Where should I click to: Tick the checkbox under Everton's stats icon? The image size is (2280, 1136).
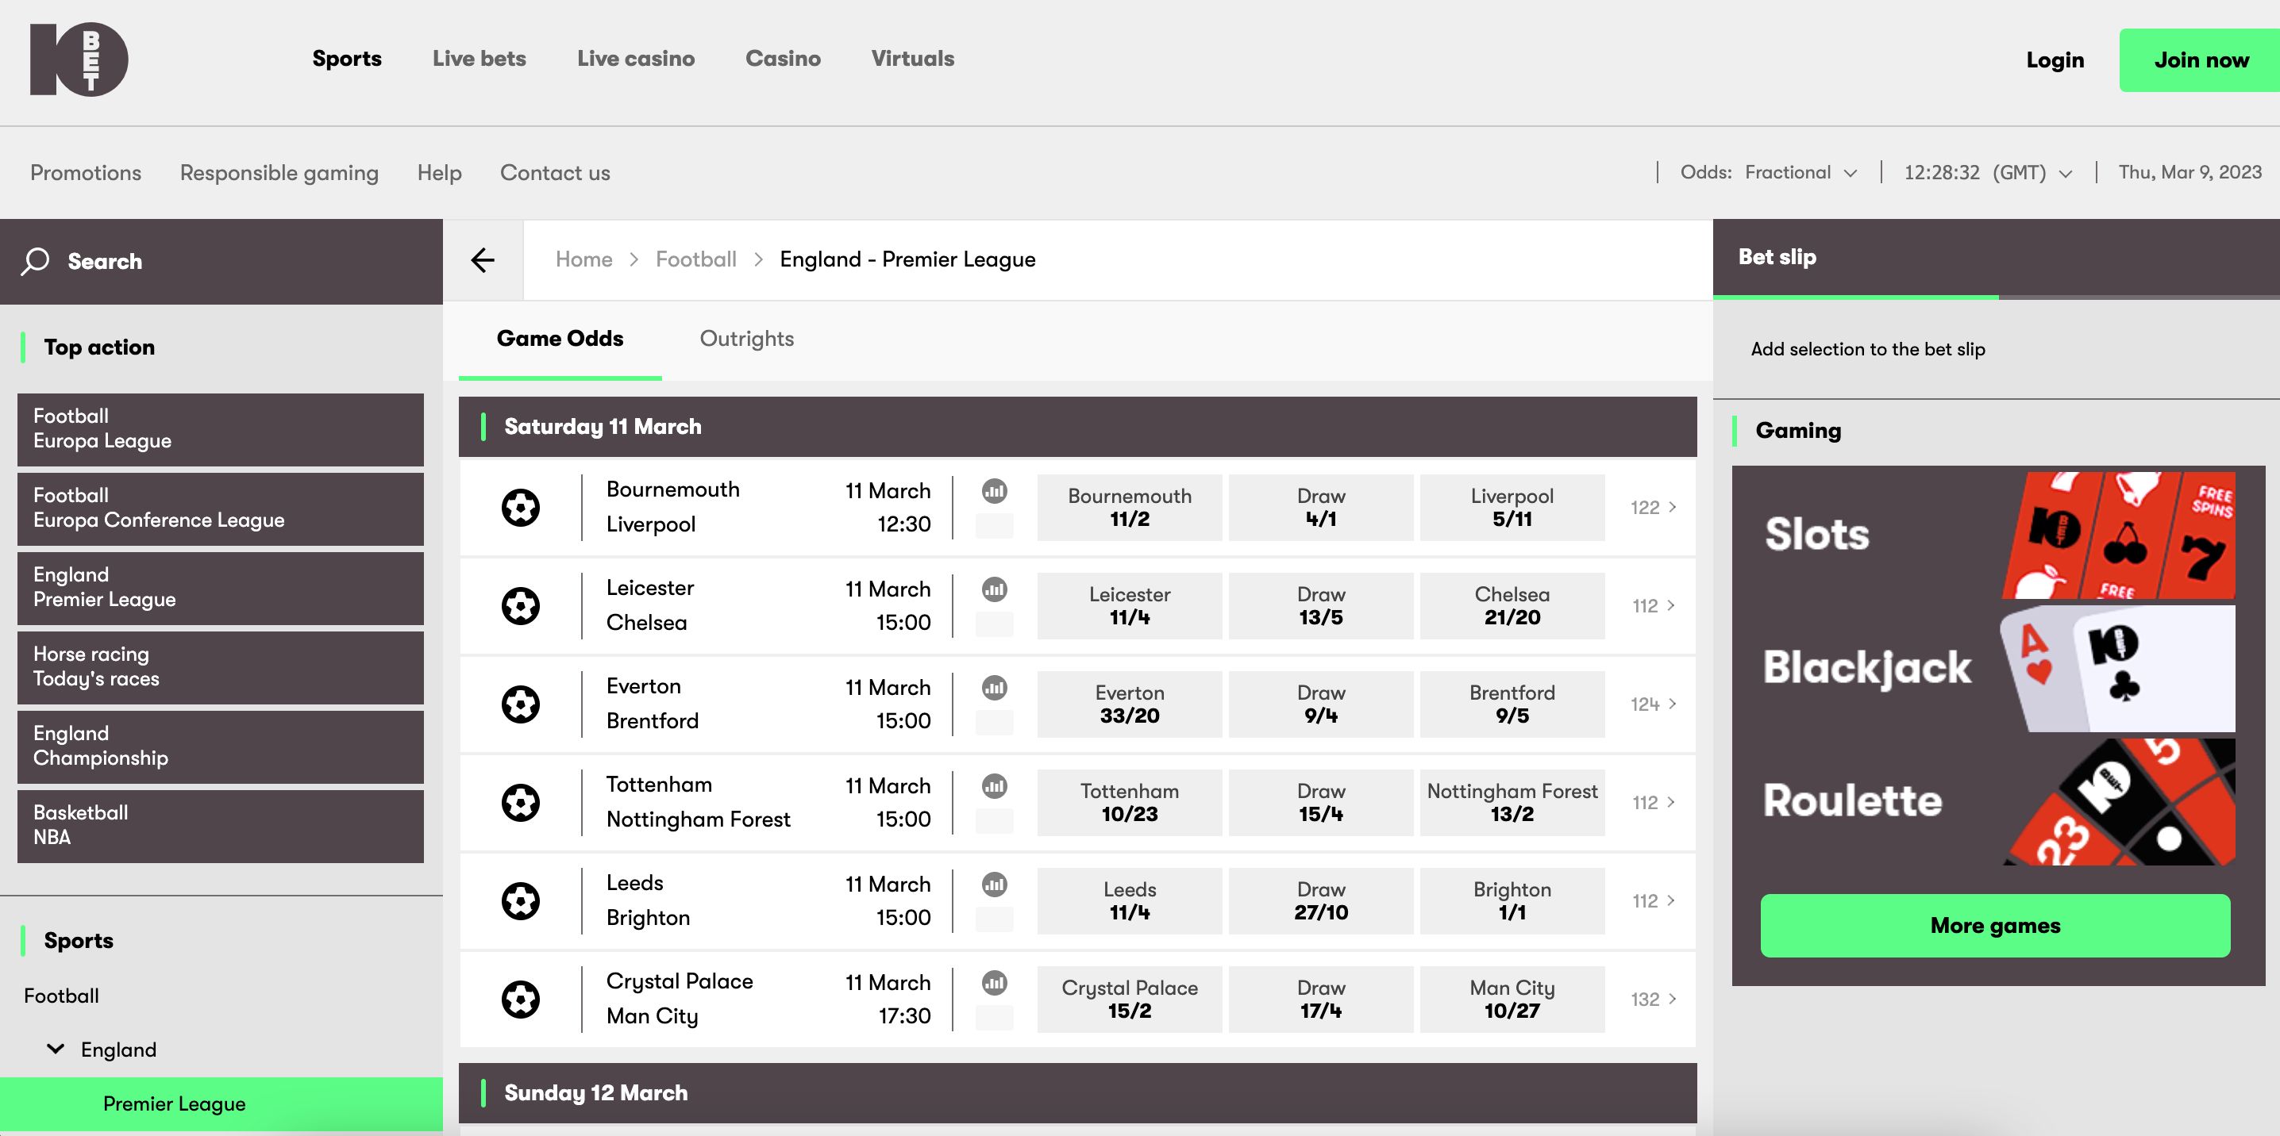[994, 721]
